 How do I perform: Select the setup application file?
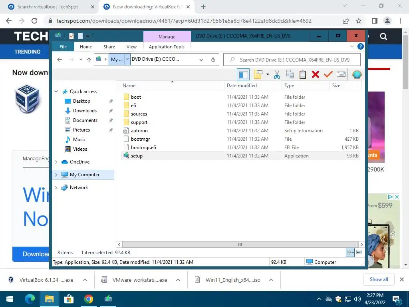[x=240, y=156]
